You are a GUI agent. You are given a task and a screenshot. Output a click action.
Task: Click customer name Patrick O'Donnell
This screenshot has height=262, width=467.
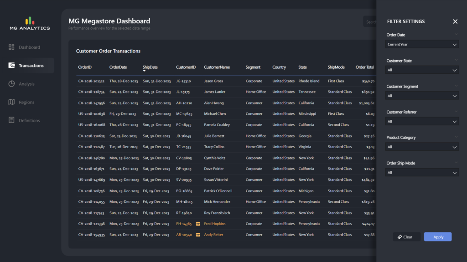[218, 191]
